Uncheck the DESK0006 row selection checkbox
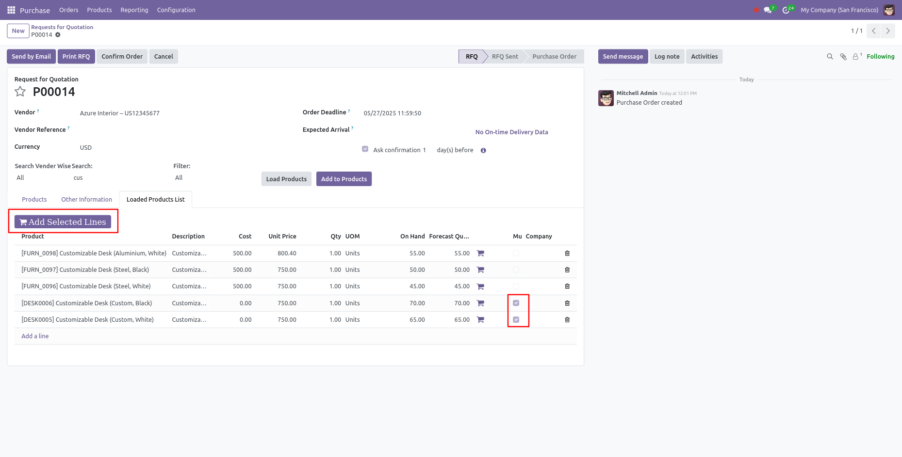Image resolution: width=902 pixels, height=457 pixels. tap(516, 303)
